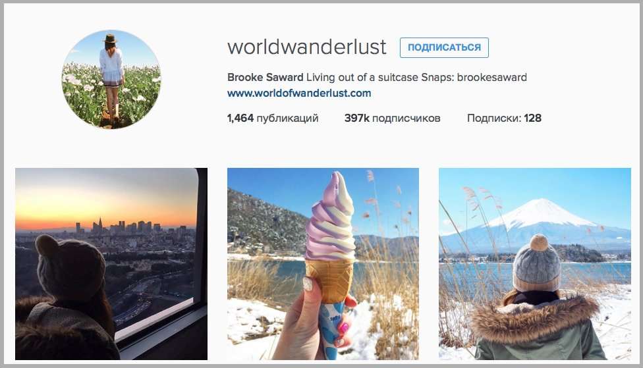Image resolution: width=643 pixels, height=368 pixels.
Task: Select the worldwanderlust username heading
Action: coord(307,47)
